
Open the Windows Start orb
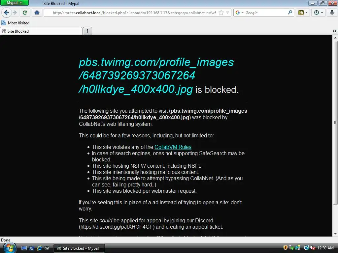pyautogui.click(x=10, y=248)
